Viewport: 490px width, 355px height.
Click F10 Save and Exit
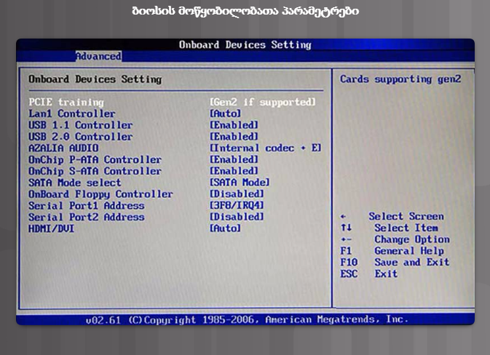pyautogui.click(x=395, y=262)
